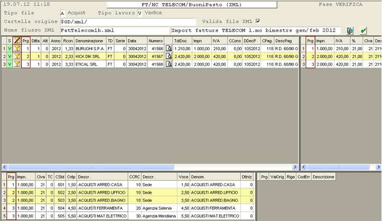This screenshot has width=382, height=221.
Task: Click ACQUISTI ARRED.BAGNO in the Descr. column
Action: (x=103, y=200)
